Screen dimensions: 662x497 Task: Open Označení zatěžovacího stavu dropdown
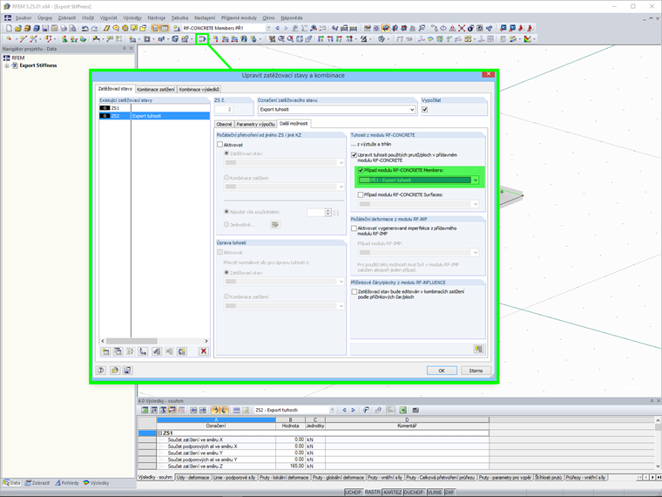point(412,110)
